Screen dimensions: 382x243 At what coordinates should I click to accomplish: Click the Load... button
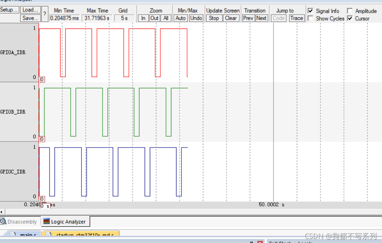point(30,10)
